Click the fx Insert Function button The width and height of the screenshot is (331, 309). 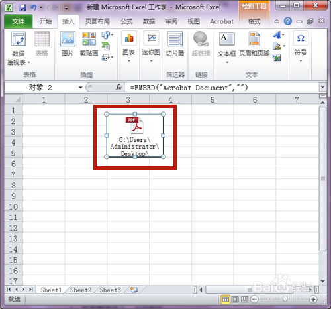tap(118, 88)
